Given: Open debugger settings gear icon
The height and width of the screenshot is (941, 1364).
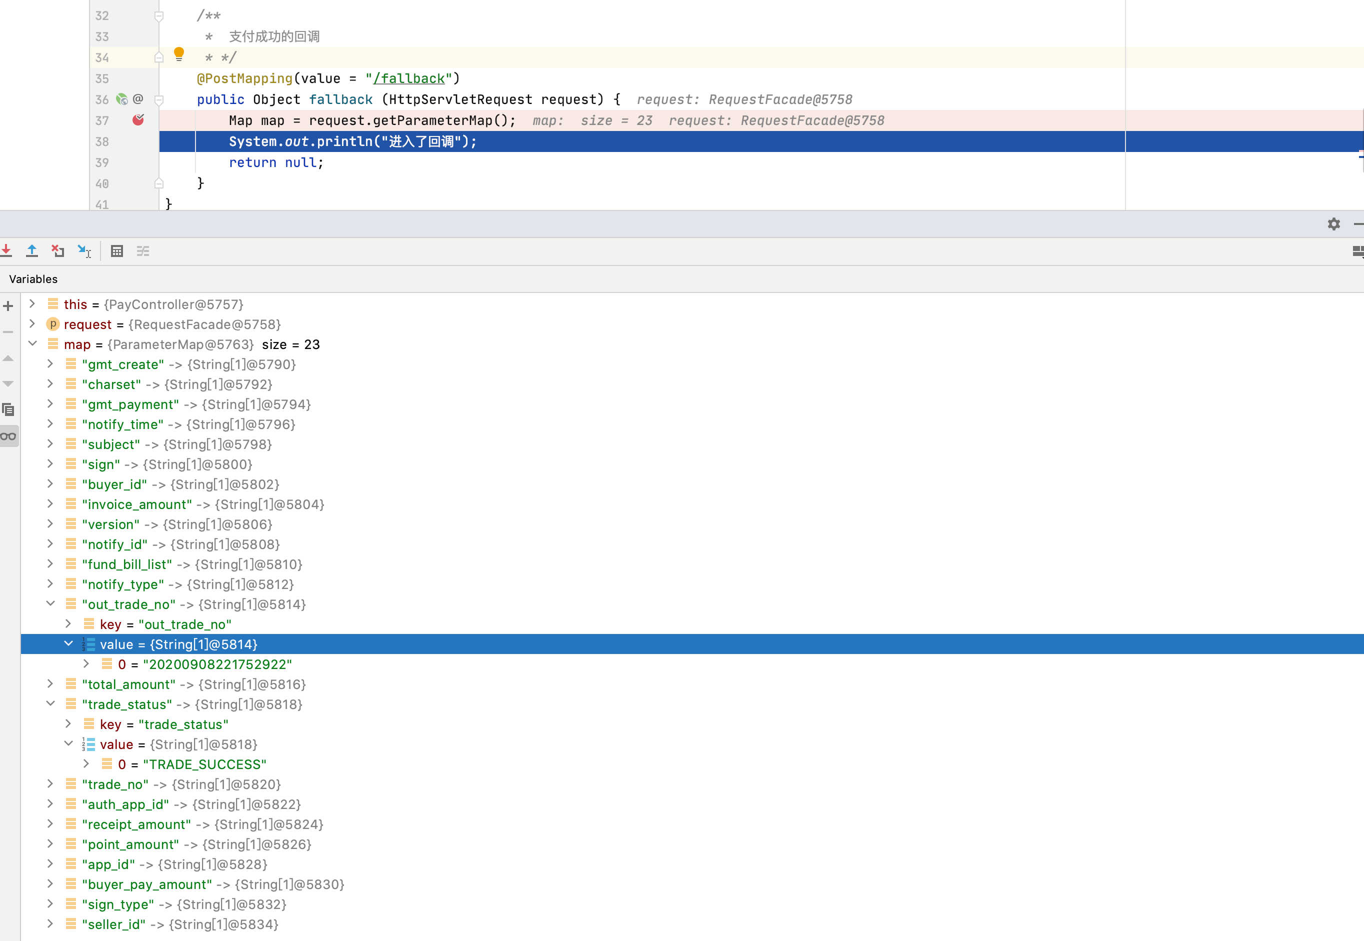Looking at the screenshot, I should pyautogui.click(x=1333, y=224).
